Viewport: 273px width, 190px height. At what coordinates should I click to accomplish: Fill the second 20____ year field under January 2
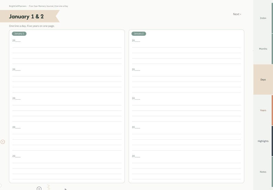[x=136, y=69]
